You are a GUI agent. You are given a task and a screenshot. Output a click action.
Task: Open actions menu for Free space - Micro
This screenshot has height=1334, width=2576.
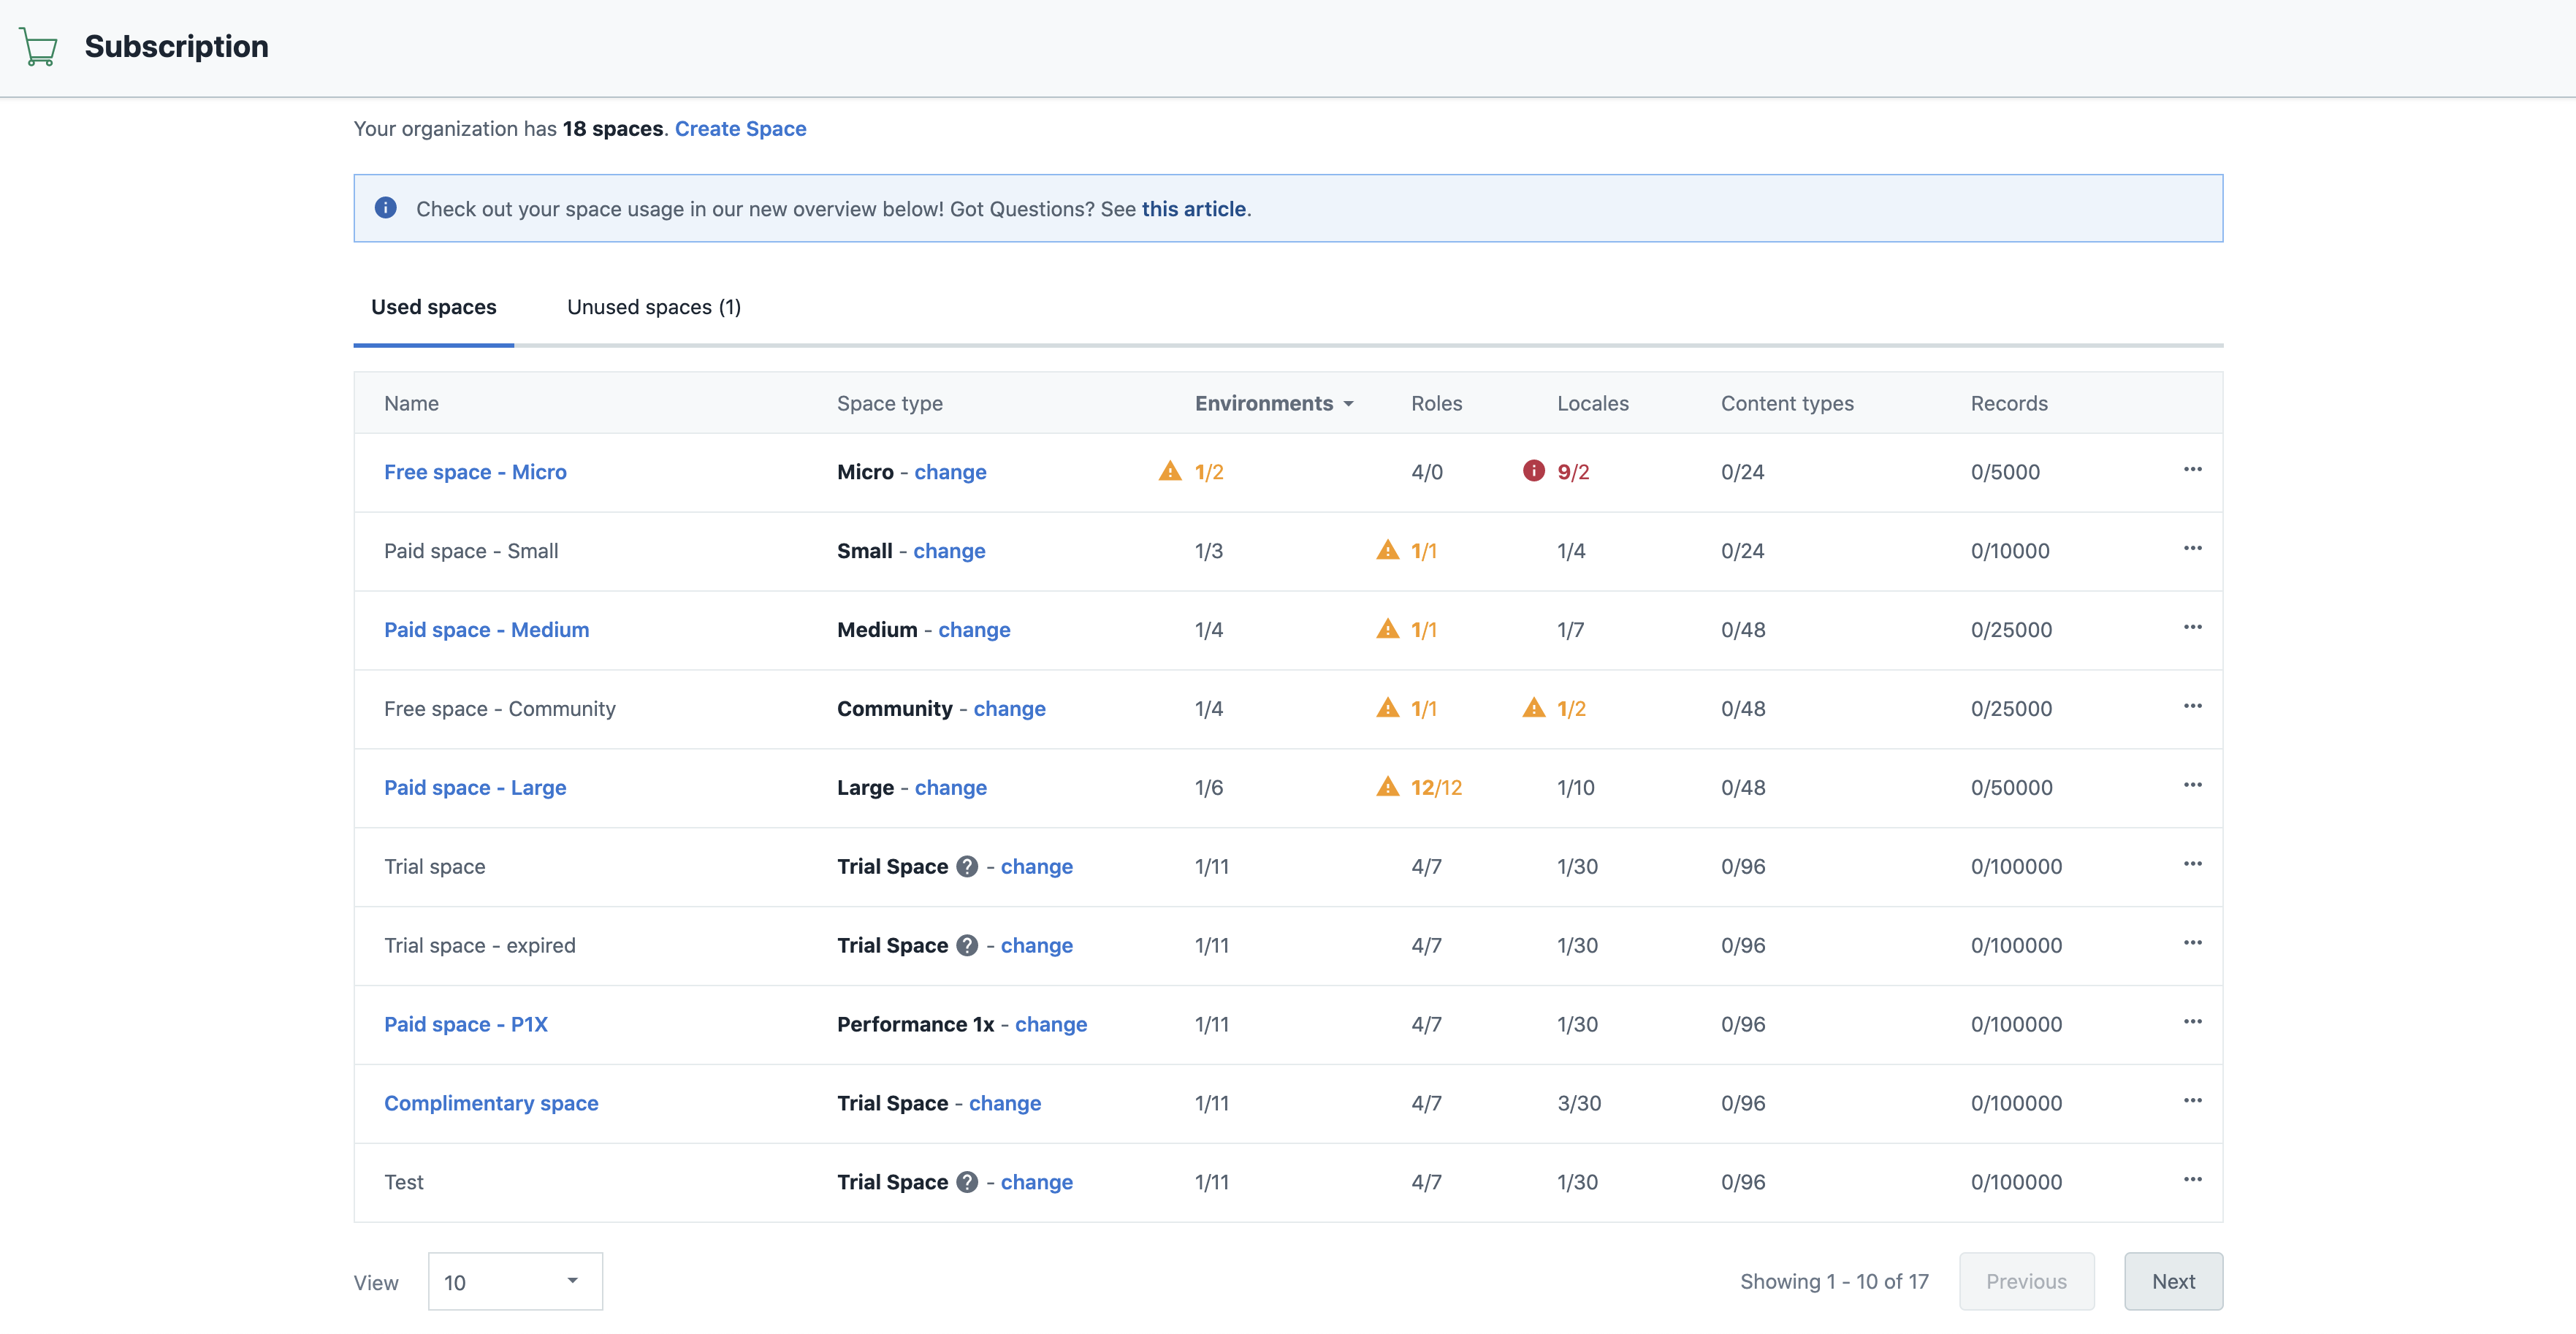point(2192,469)
